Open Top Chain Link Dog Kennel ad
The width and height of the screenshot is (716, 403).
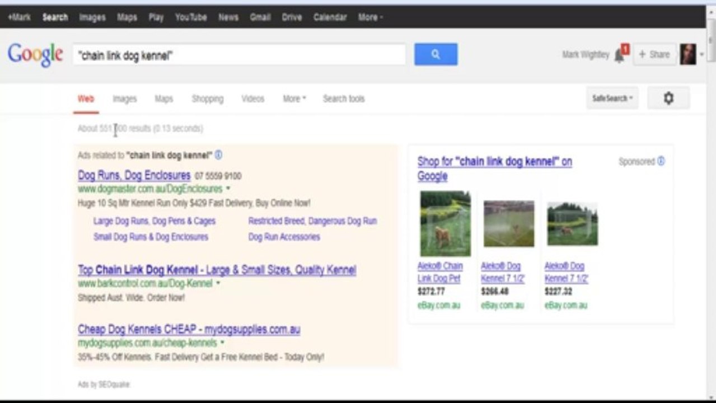point(217,270)
